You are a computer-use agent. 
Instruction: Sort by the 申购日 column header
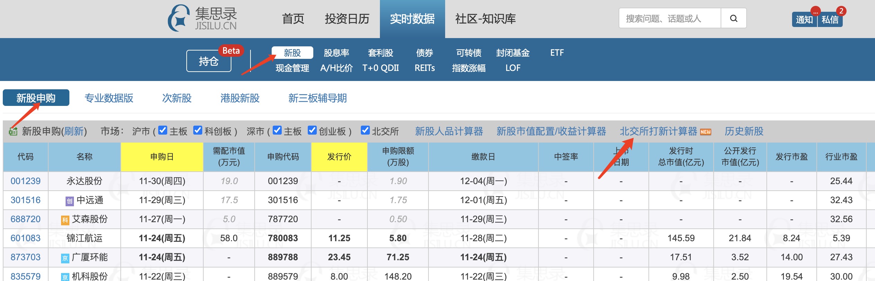tap(162, 157)
